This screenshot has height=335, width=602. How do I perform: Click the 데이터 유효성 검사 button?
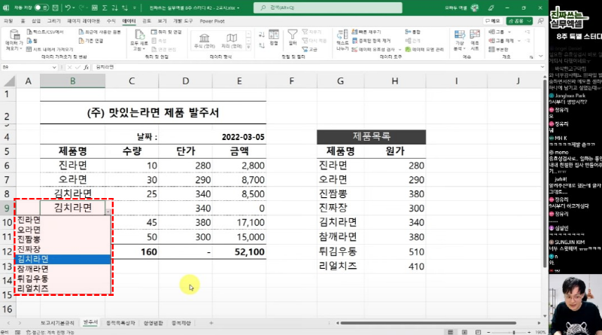coord(373,50)
